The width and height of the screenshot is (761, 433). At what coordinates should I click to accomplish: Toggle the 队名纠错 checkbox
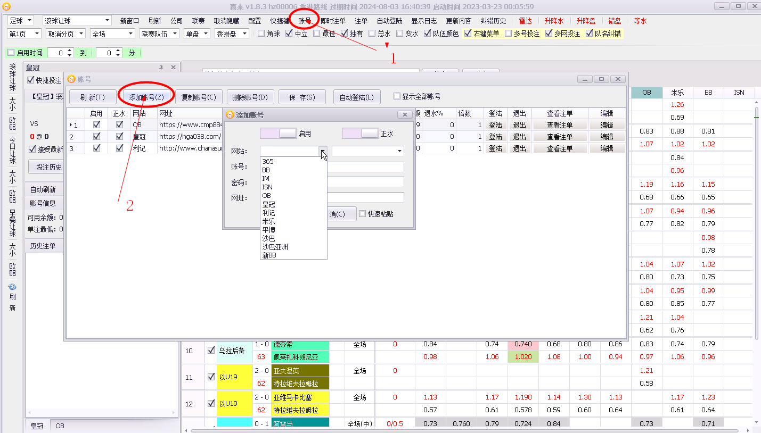point(590,34)
